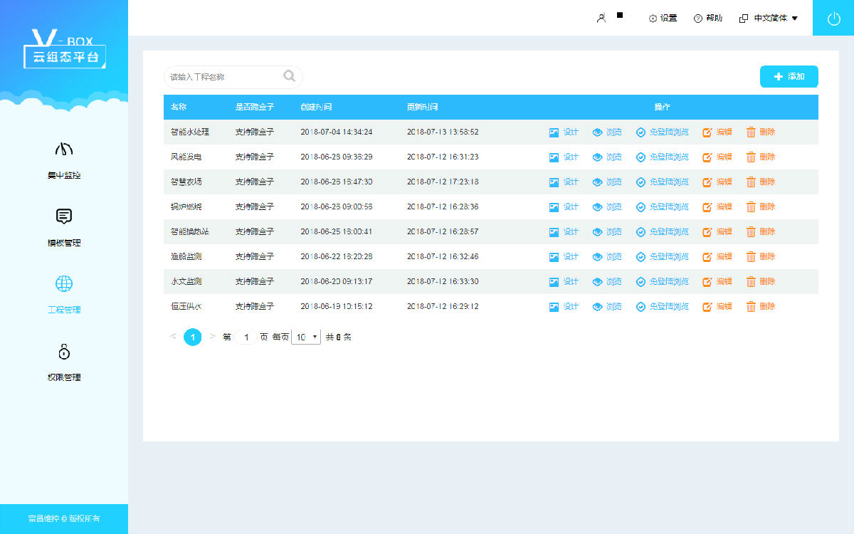Screen dimensions: 854x534
Task: Click 免登陆浏览 check icon for 智能换热站
Action: 640,232
